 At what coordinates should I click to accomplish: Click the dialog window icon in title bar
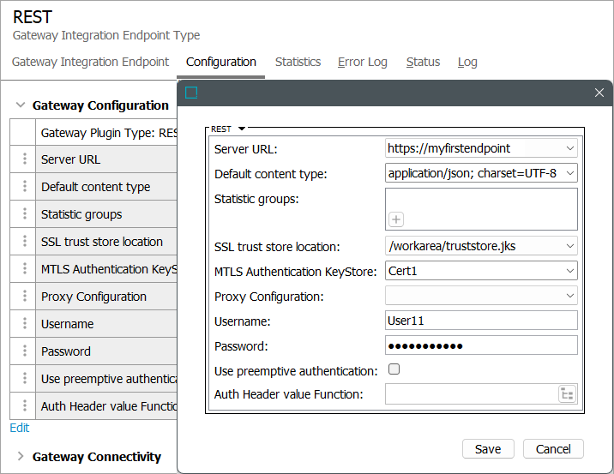(191, 93)
